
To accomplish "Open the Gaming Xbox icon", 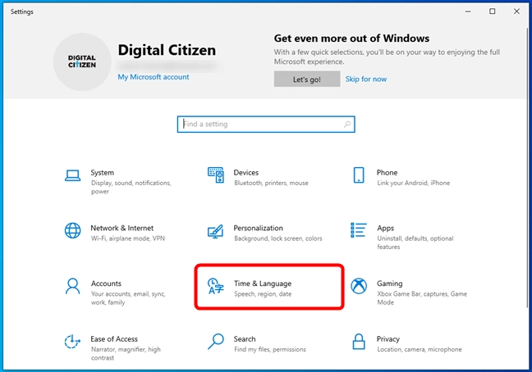I will click(359, 286).
